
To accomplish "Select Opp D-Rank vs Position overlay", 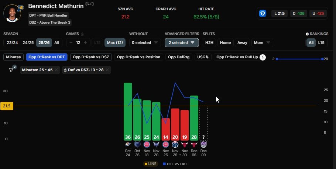I will pos(138,57).
